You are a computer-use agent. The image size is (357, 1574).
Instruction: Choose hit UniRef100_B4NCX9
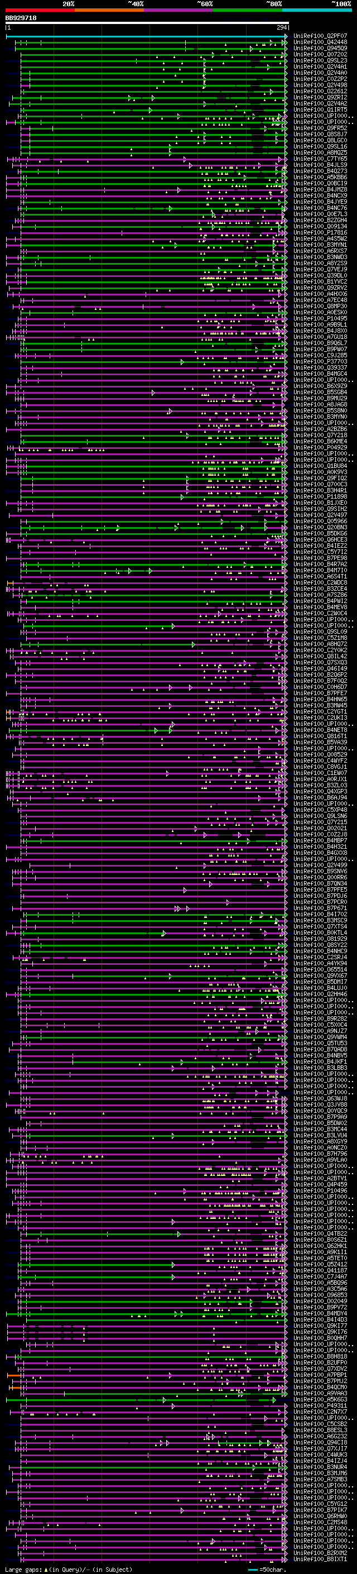click(320, 195)
